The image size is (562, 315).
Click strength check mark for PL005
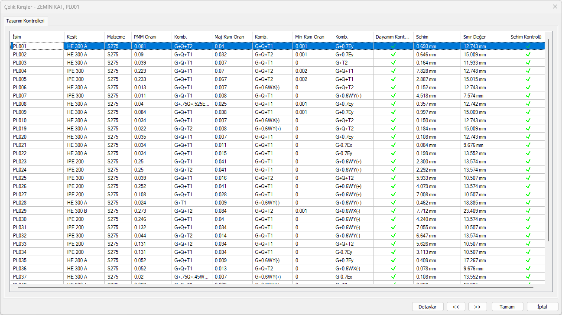393,79
